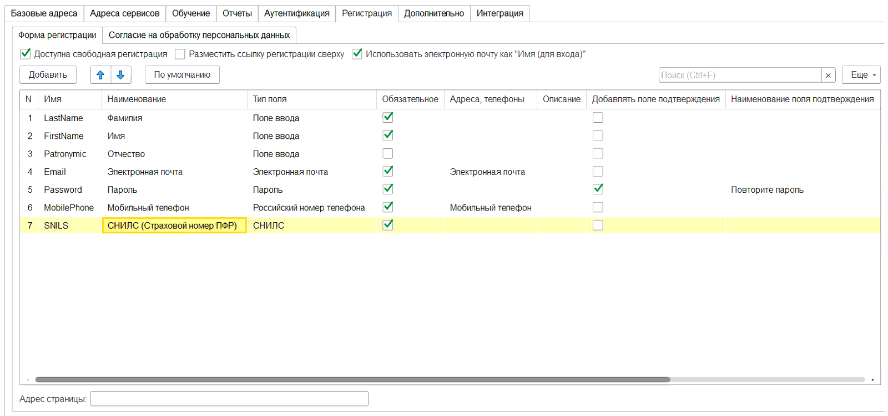Click 'Описание' column header
Viewport: 888px width, 416px height.
[562, 99]
